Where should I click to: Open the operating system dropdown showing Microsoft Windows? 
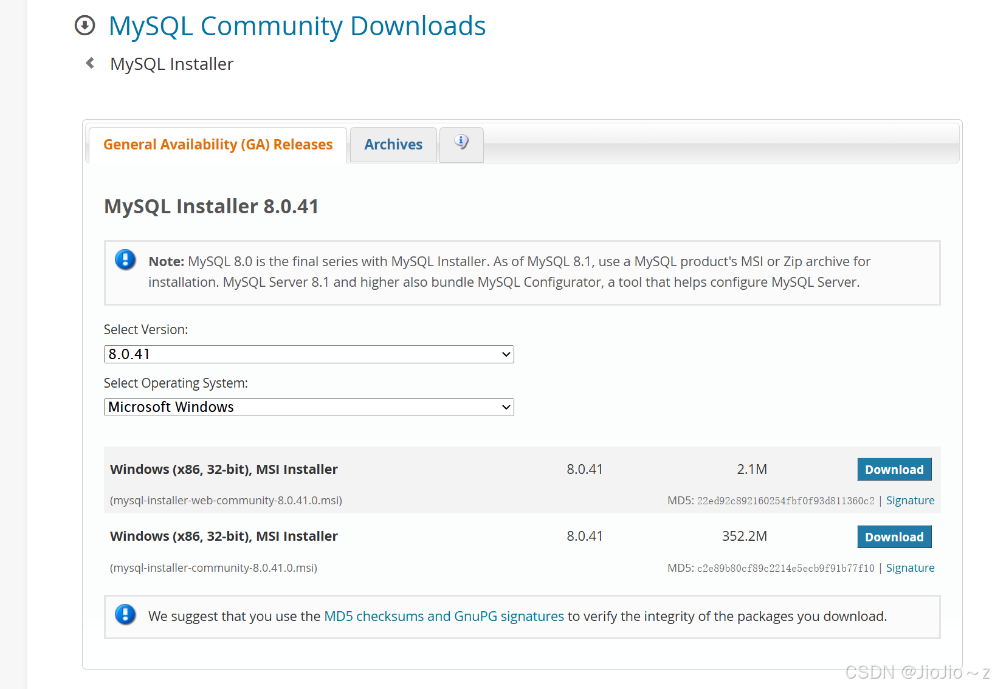309,407
